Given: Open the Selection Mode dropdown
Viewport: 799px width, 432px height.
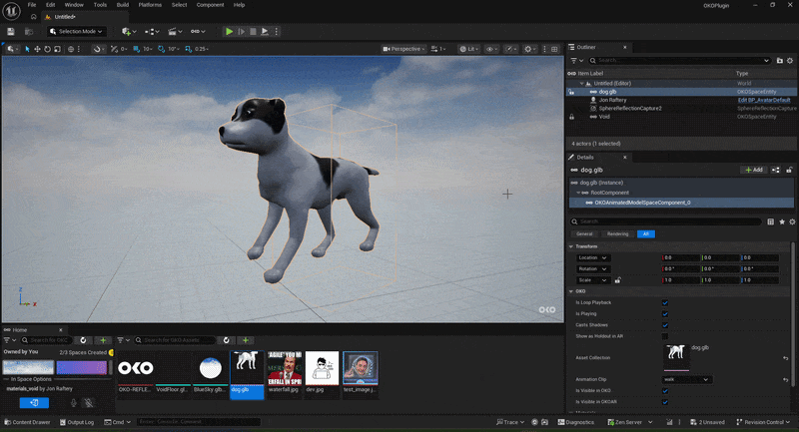Looking at the screenshot, I should click(x=77, y=32).
